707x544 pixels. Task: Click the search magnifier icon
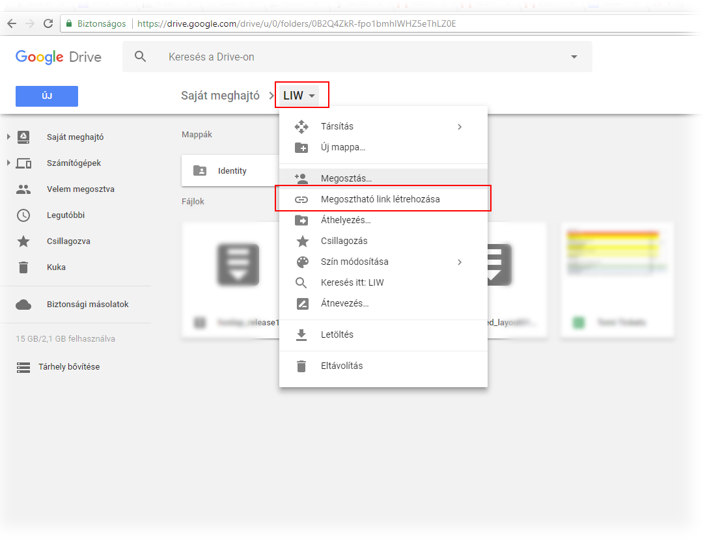click(x=141, y=57)
